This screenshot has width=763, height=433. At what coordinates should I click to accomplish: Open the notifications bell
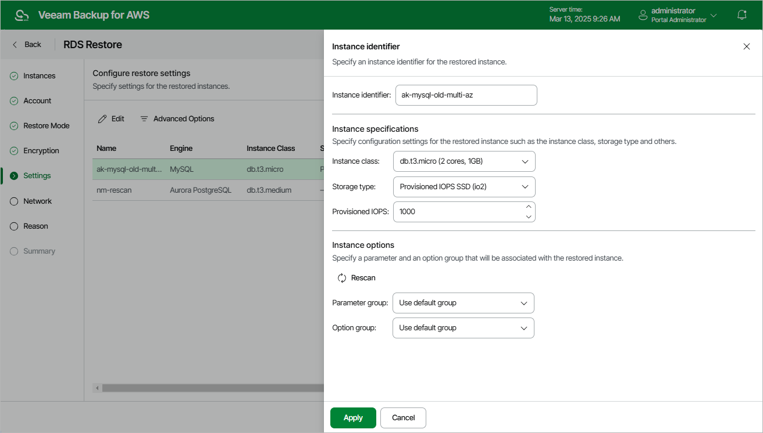pos(741,15)
